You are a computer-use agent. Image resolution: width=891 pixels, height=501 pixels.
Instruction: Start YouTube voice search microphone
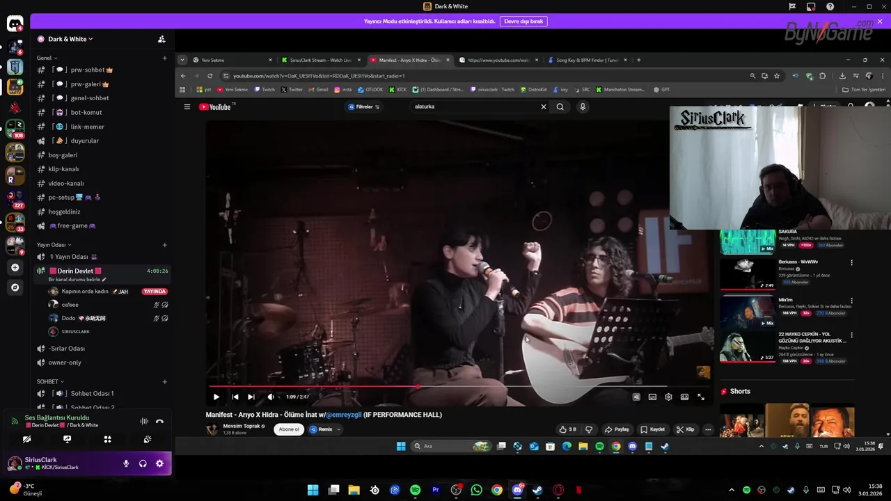(x=583, y=106)
